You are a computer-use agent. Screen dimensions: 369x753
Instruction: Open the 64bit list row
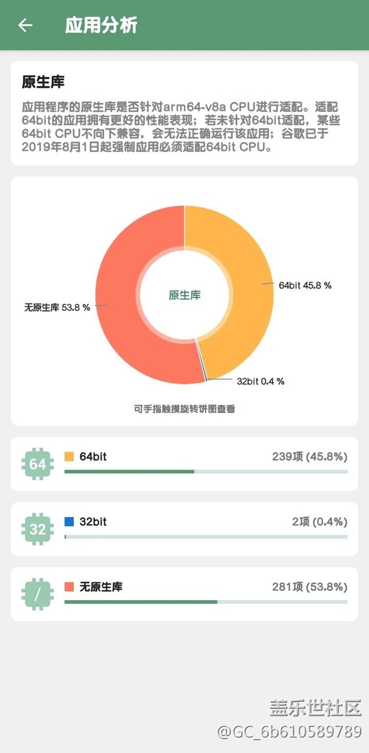tap(184, 464)
